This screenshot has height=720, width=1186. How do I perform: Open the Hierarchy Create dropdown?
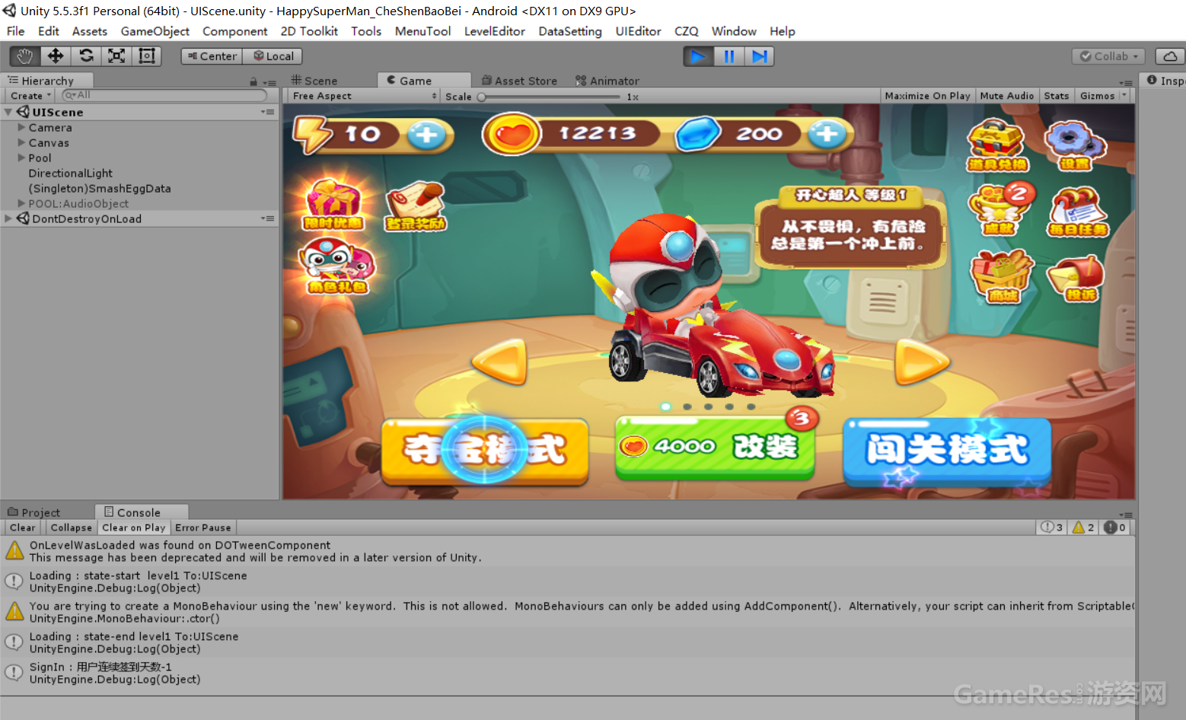point(30,96)
